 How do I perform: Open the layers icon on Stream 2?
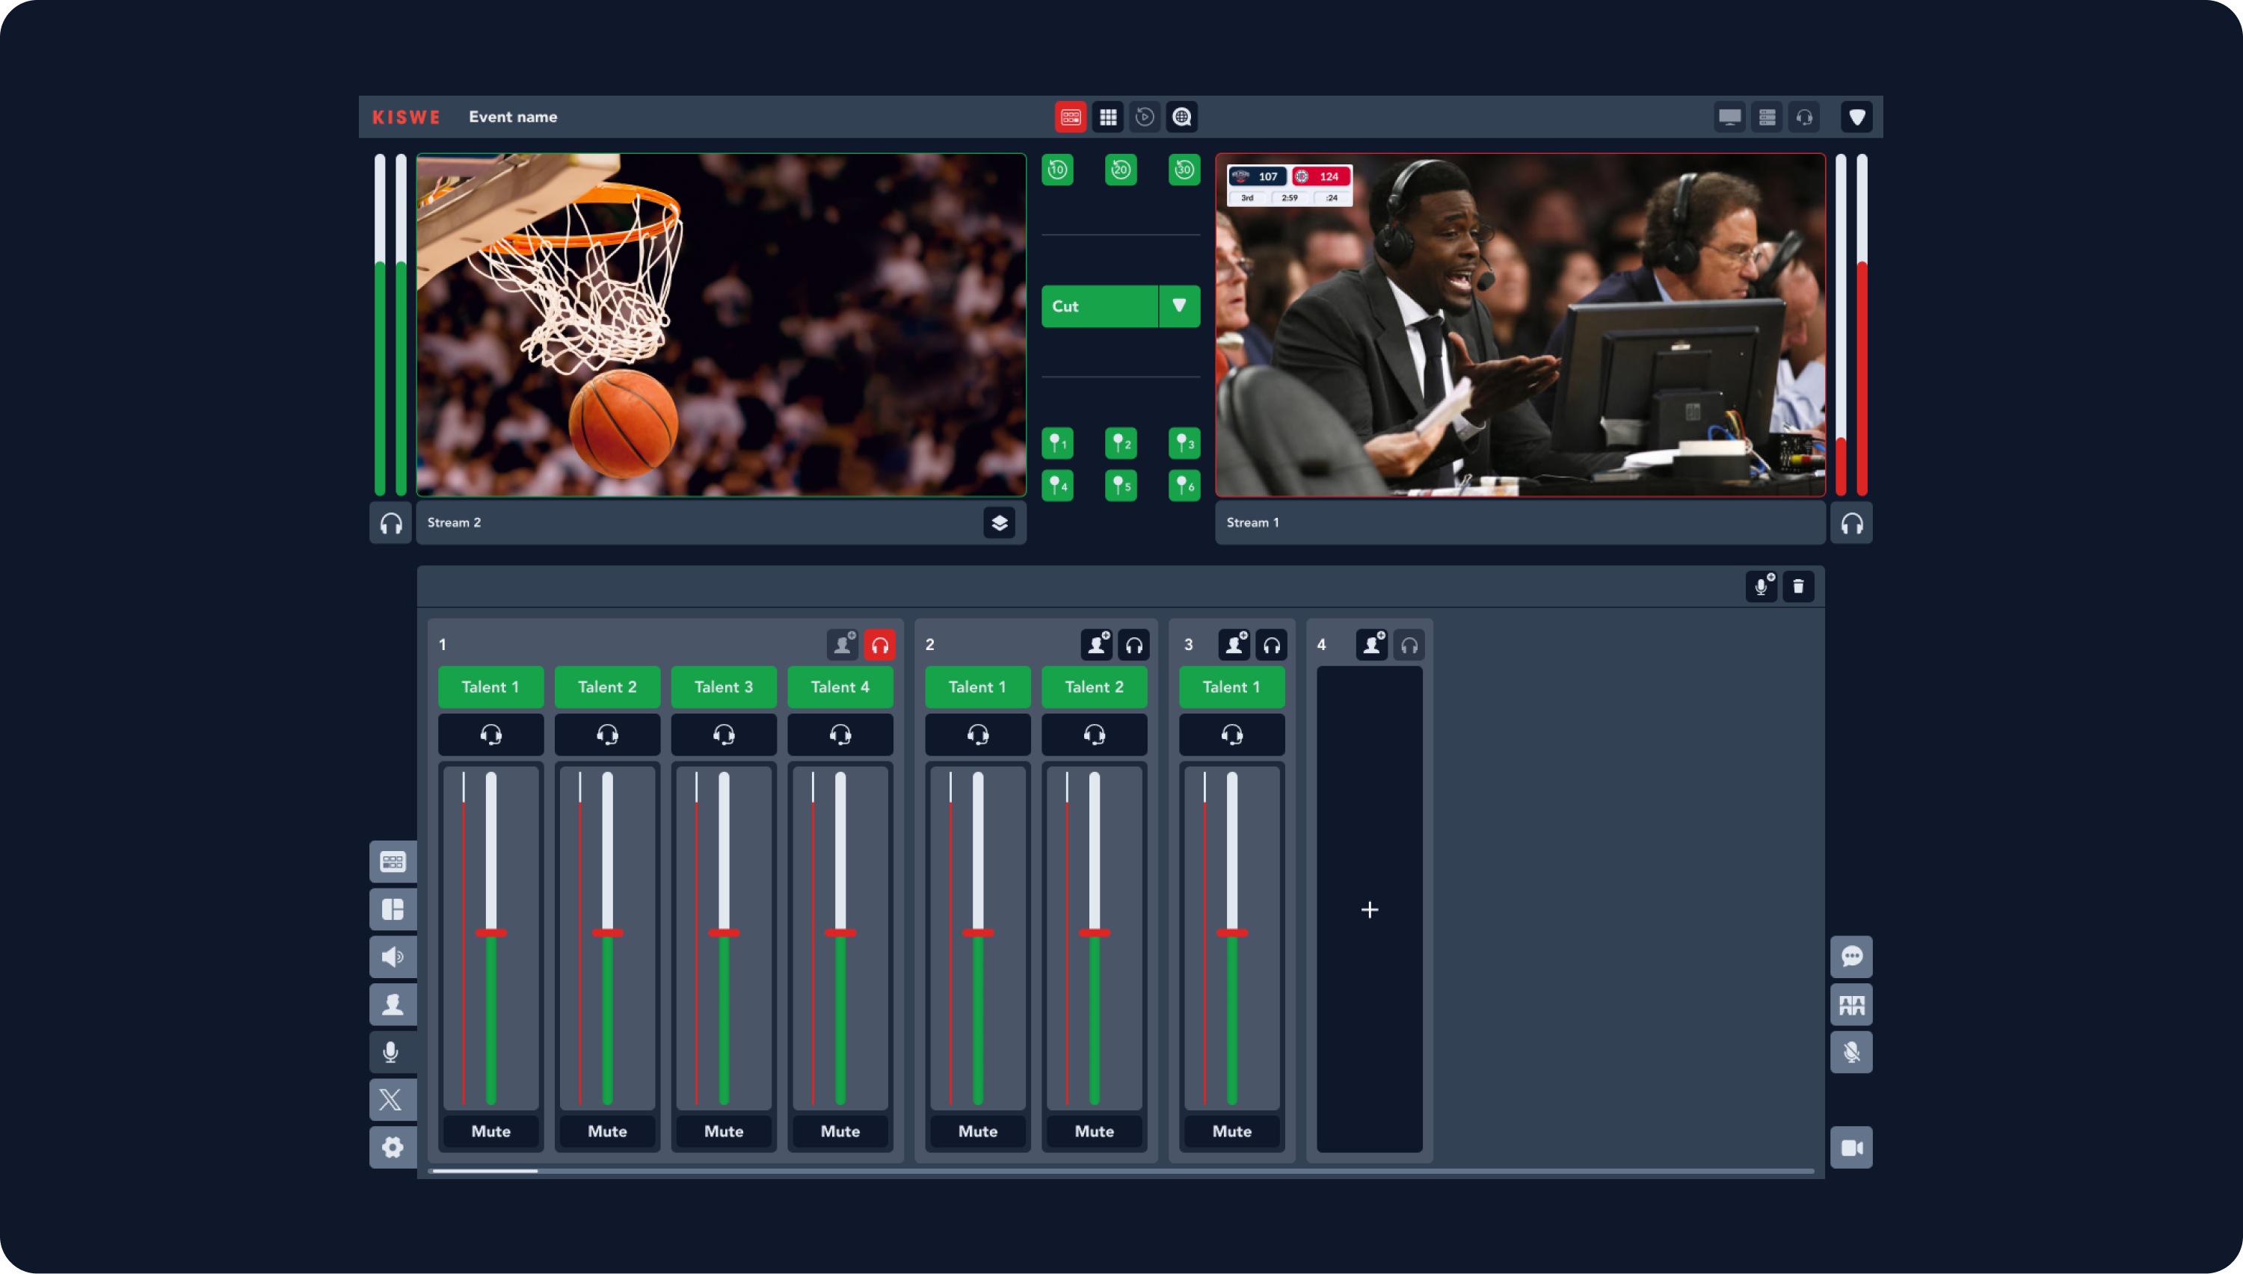999,523
